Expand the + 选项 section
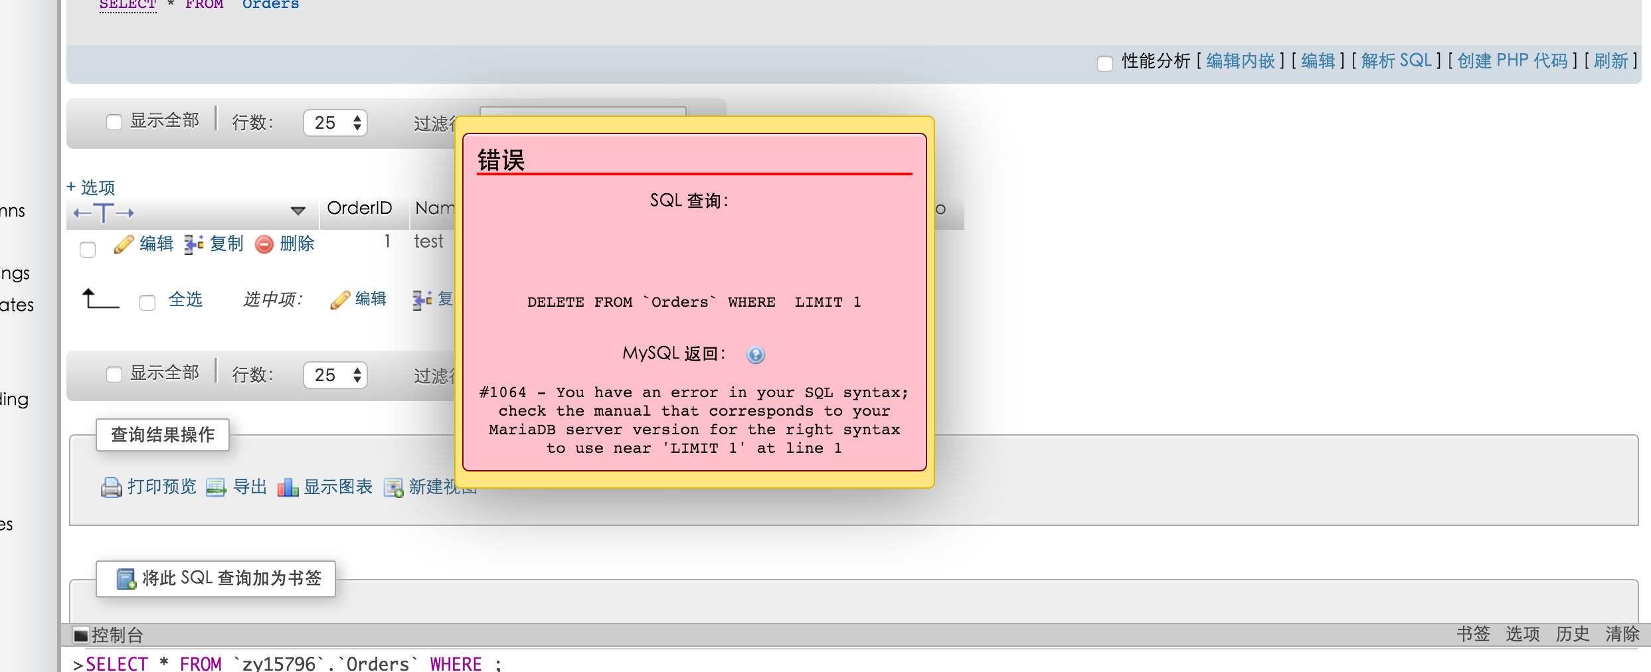 pos(91,187)
